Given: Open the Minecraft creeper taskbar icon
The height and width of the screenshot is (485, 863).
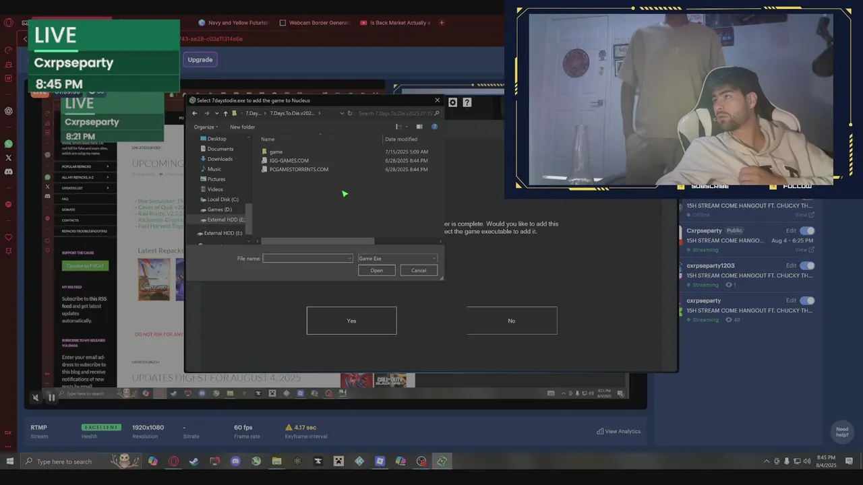Looking at the screenshot, I should (x=338, y=461).
